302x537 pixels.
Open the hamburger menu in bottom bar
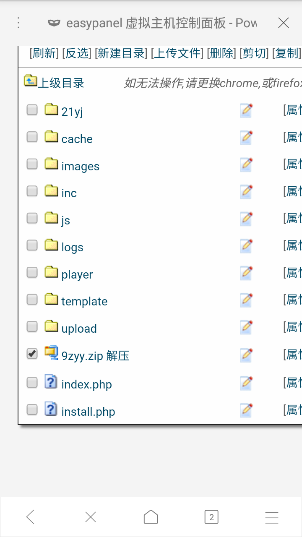click(272, 517)
